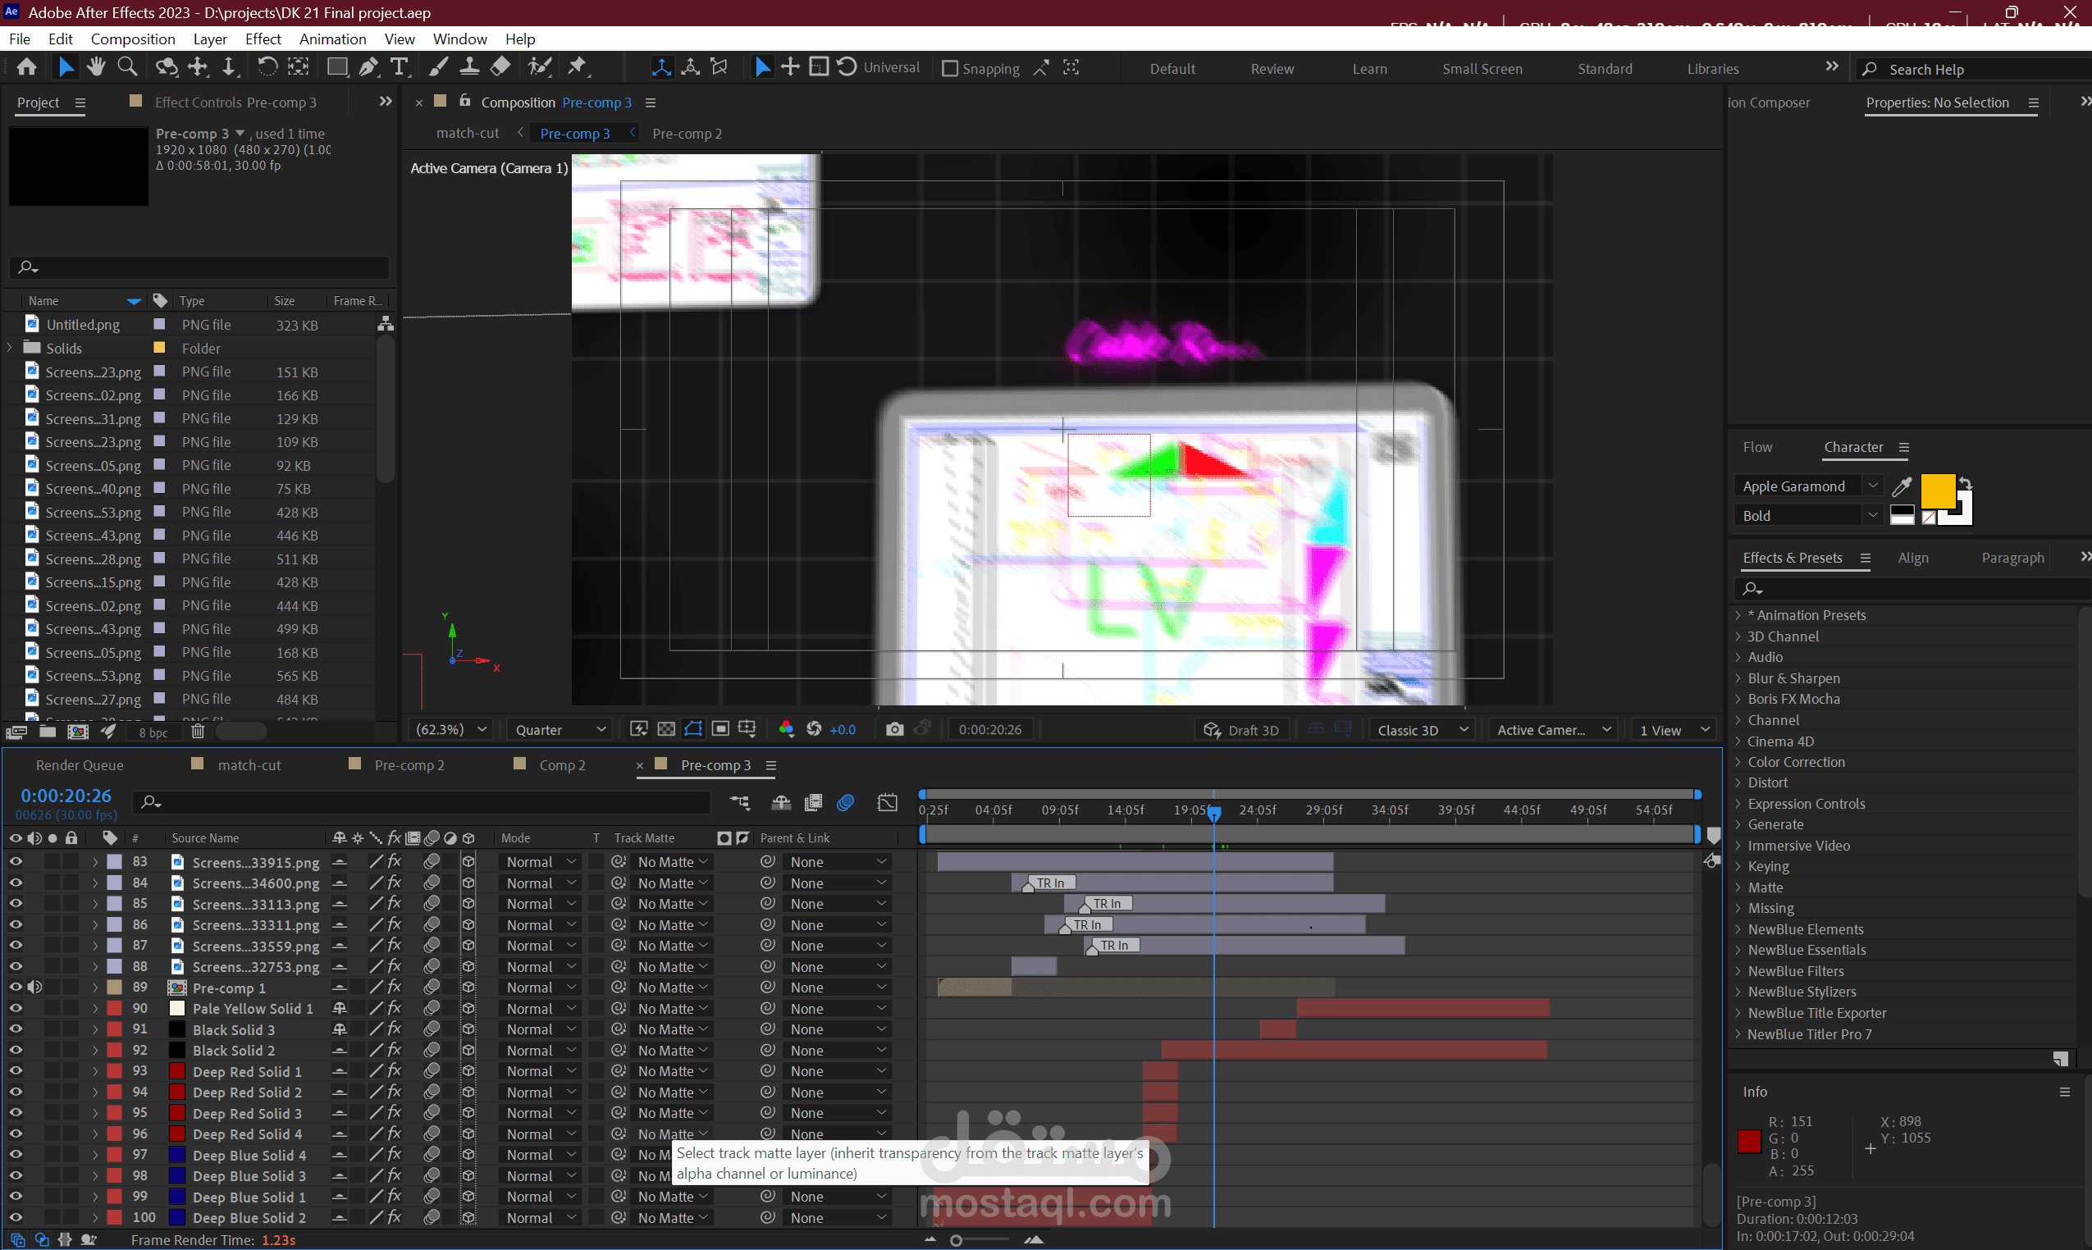Select the Horizontal Type tool
This screenshot has width=2092, height=1250.
pyautogui.click(x=400, y=66)
